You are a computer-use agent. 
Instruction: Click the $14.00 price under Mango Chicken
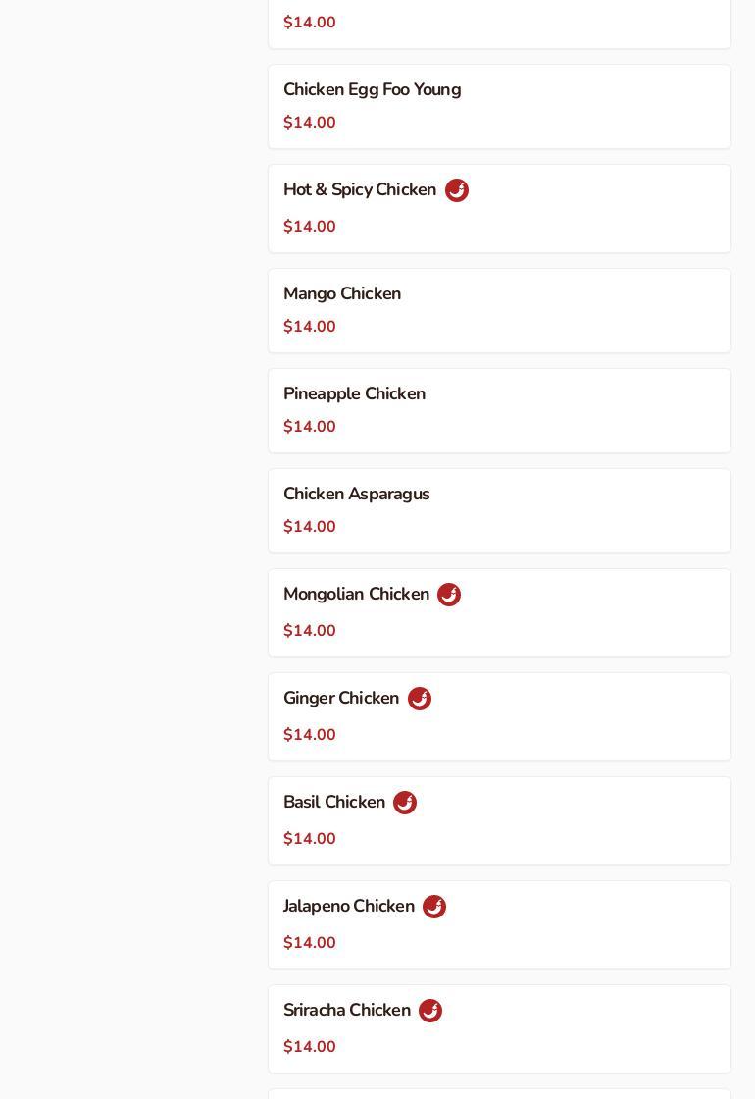310,327
